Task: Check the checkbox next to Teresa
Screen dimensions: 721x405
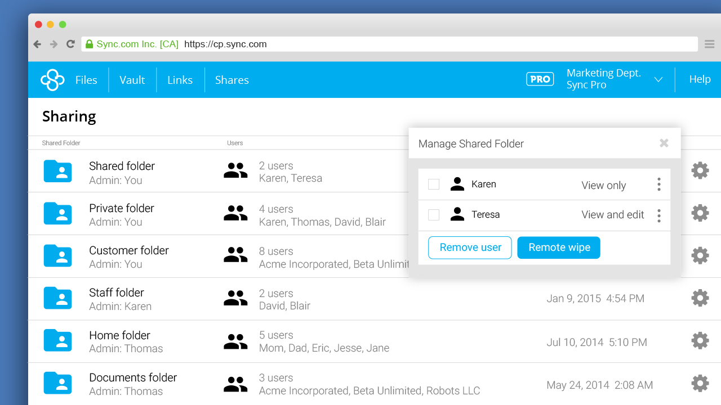Action: coord(433,214)
